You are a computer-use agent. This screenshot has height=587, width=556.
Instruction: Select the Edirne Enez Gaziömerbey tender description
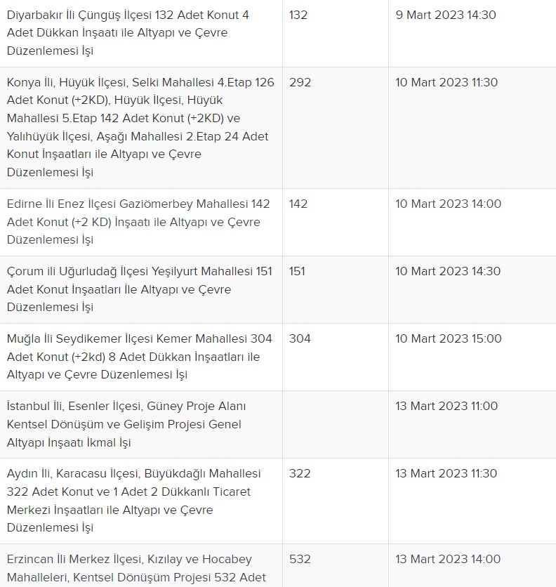138,222
